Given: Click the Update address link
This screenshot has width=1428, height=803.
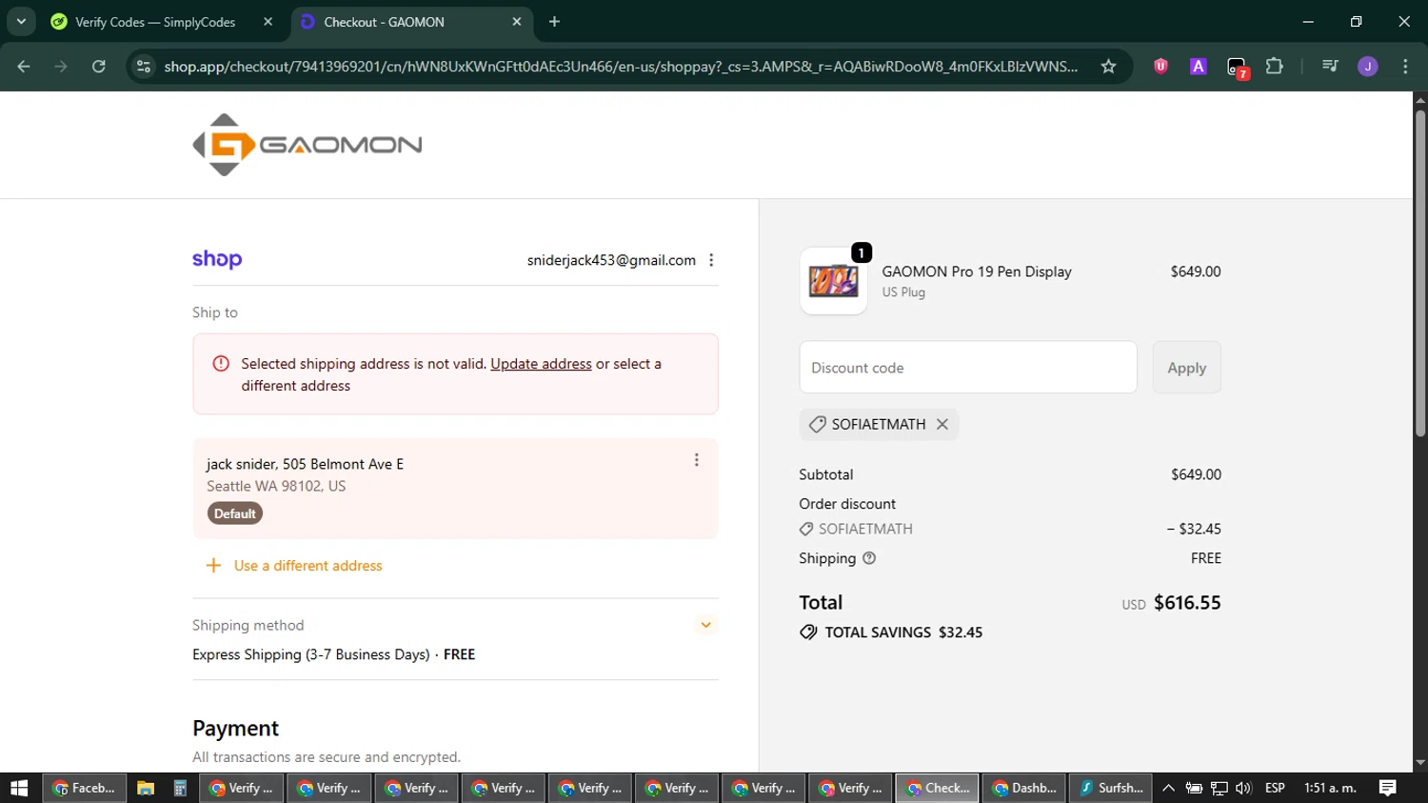Looking at the screenshot, I should pos(541,364).
